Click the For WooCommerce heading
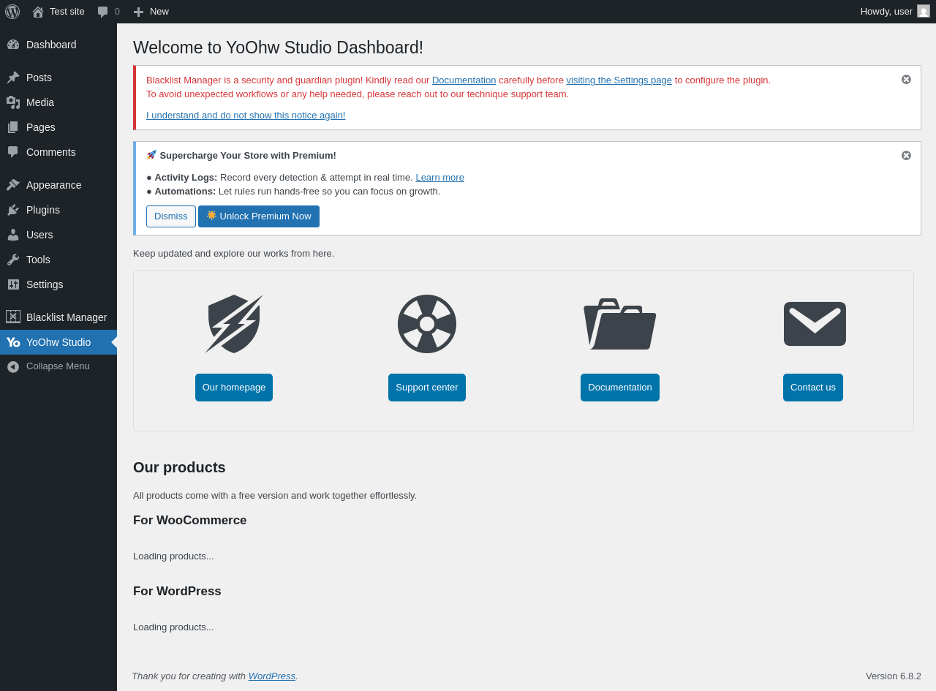 (x=190, y=521)
